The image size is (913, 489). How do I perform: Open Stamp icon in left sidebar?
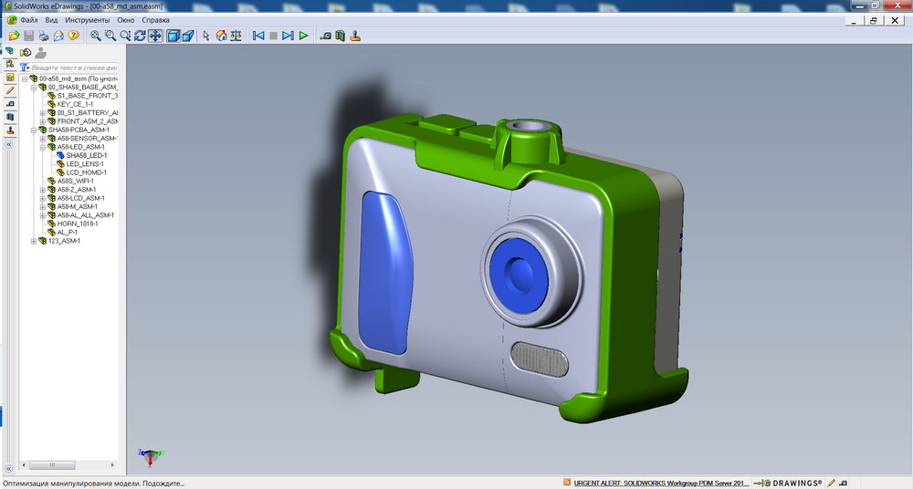click(10, 130)
